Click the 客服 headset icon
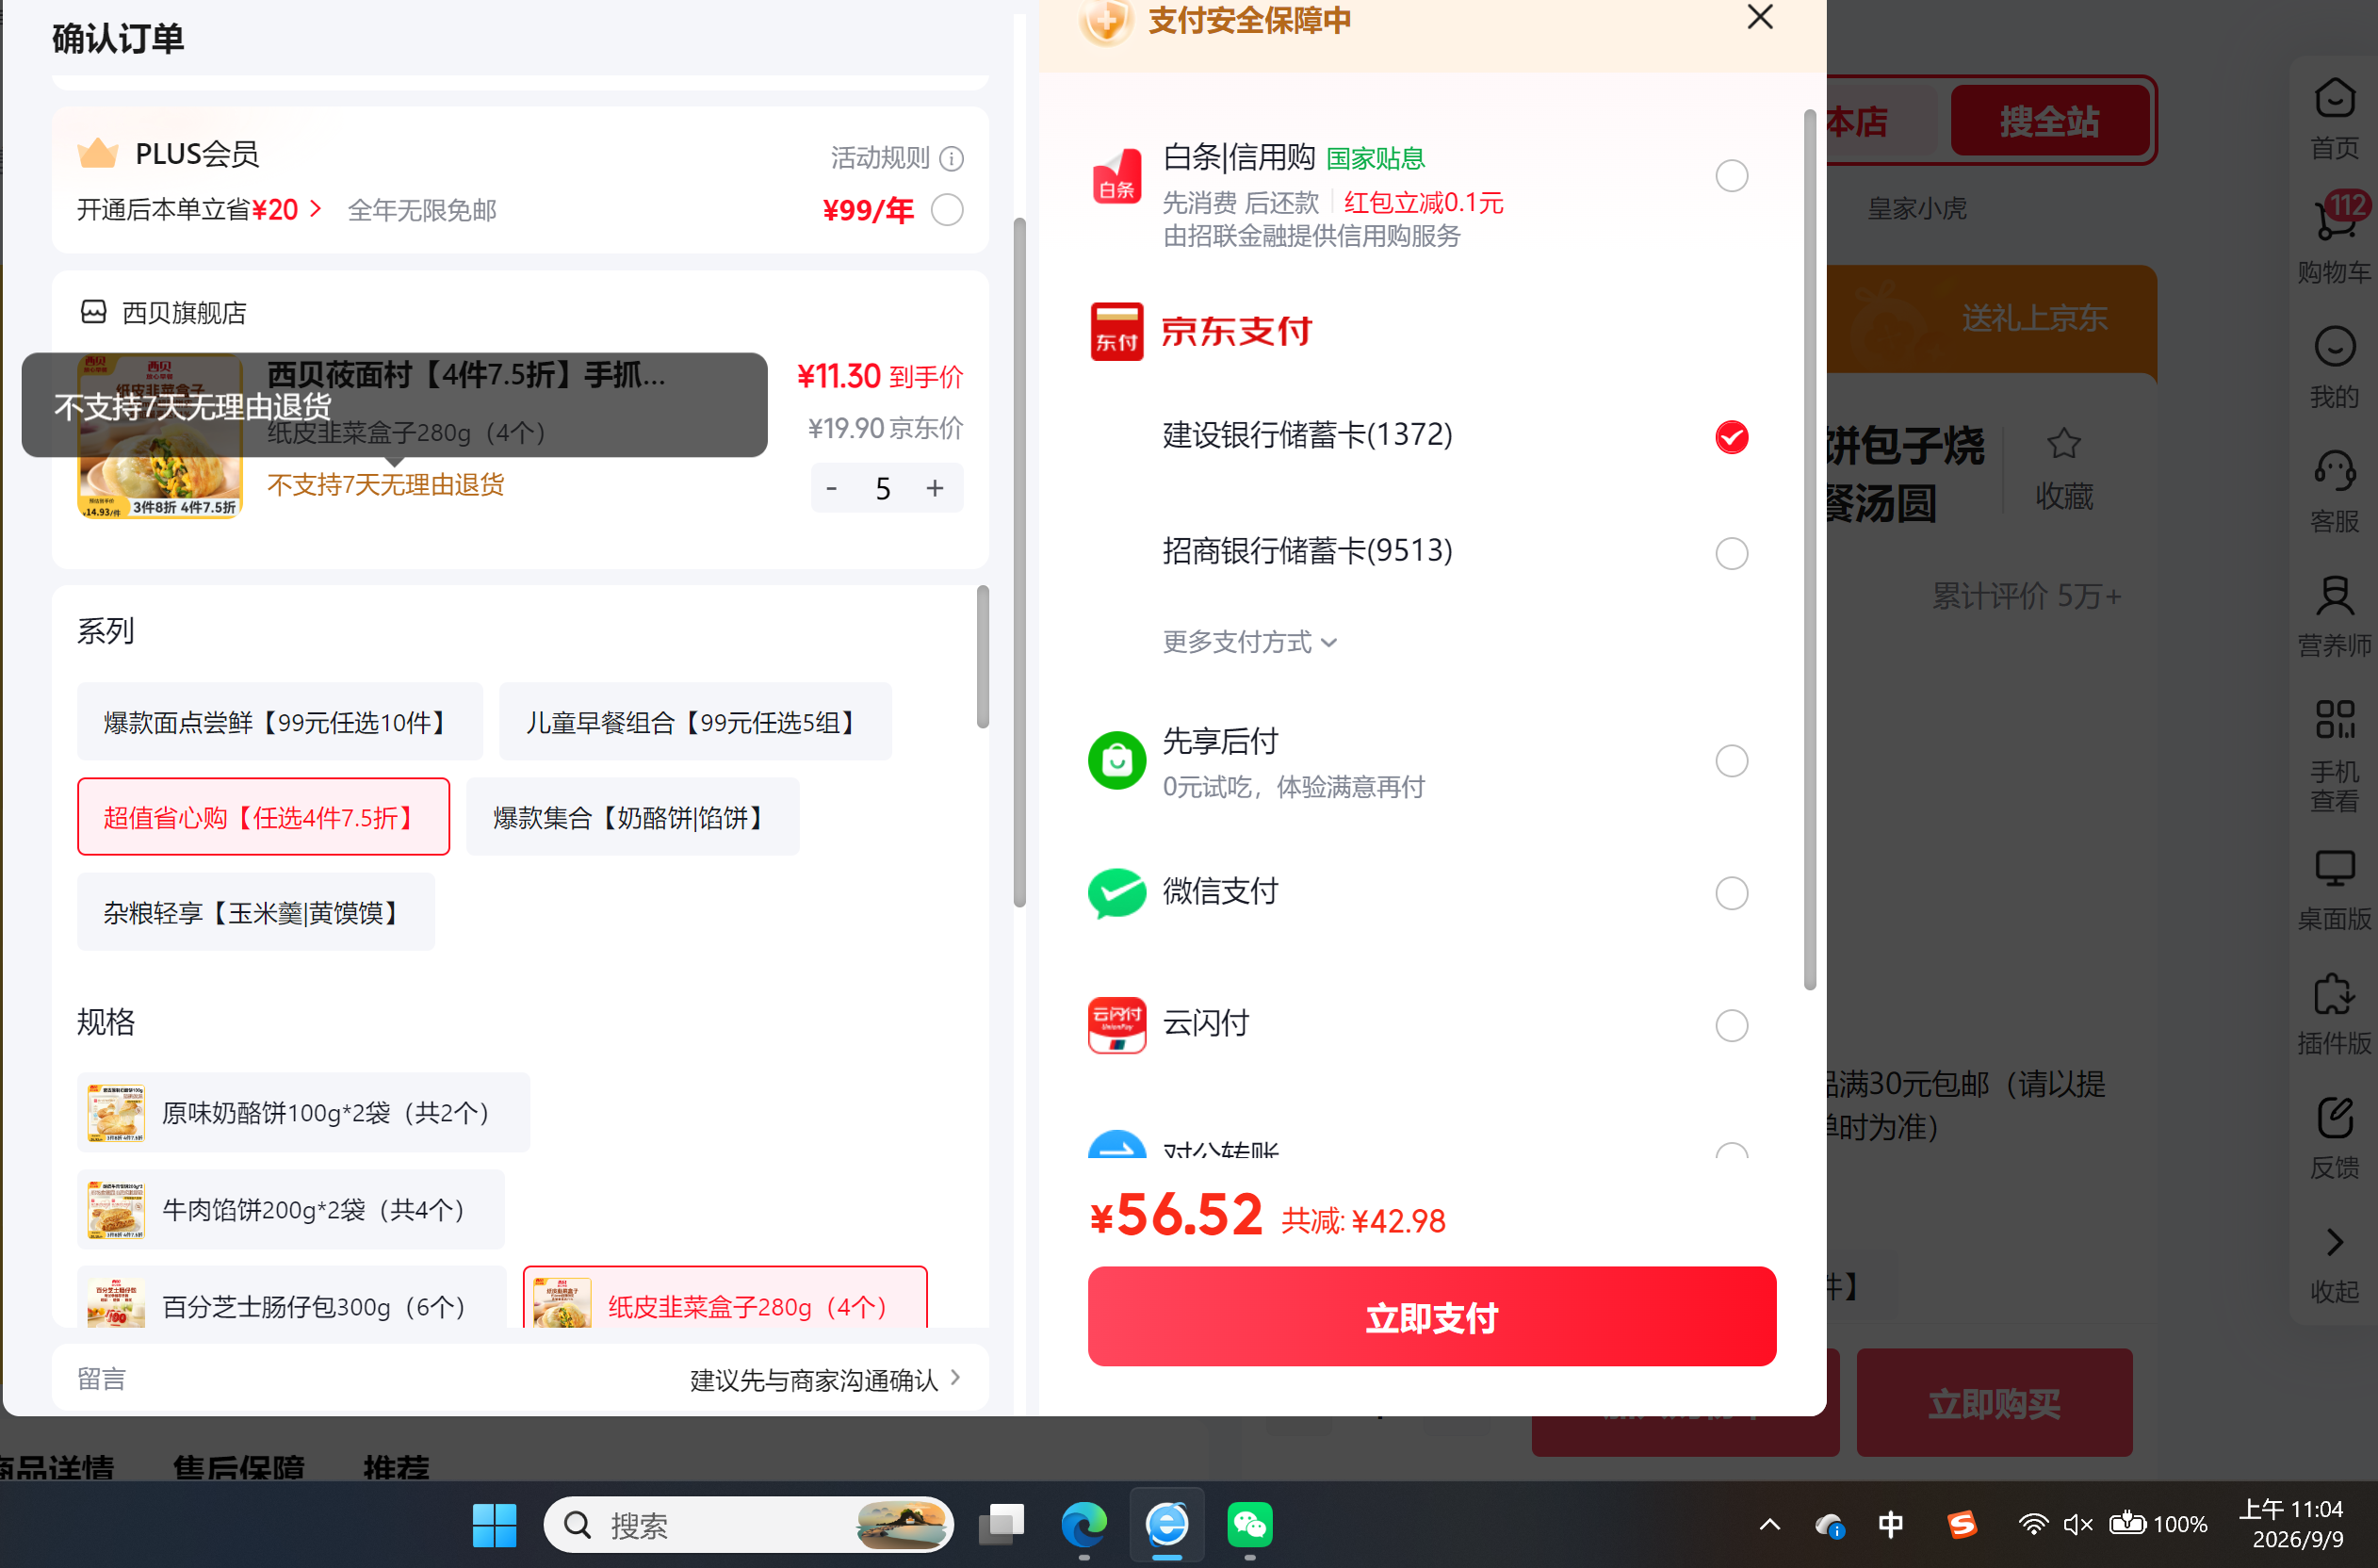The image size is (2378, 1568). click(x=2334, y=471)
